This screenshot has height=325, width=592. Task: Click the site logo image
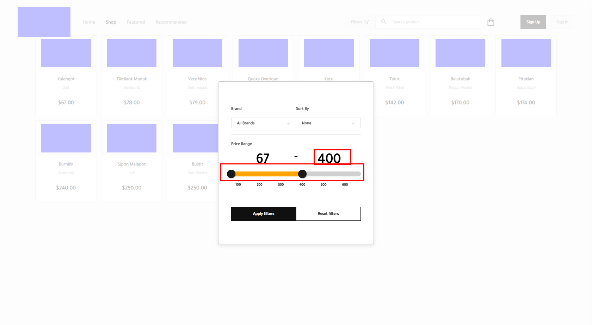tap(44, 22)
